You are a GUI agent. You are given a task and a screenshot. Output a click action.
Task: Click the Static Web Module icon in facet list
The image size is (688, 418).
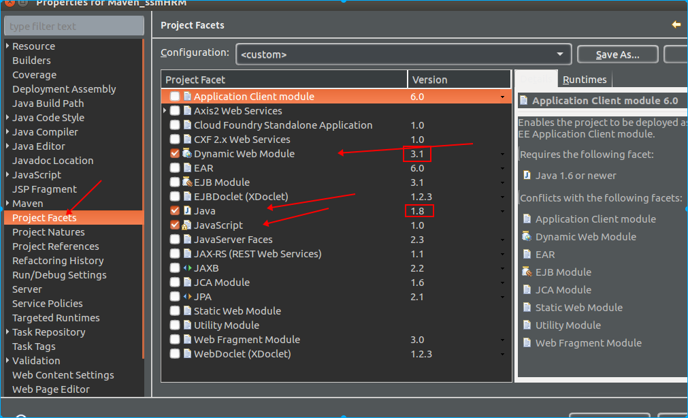[187, 311]
